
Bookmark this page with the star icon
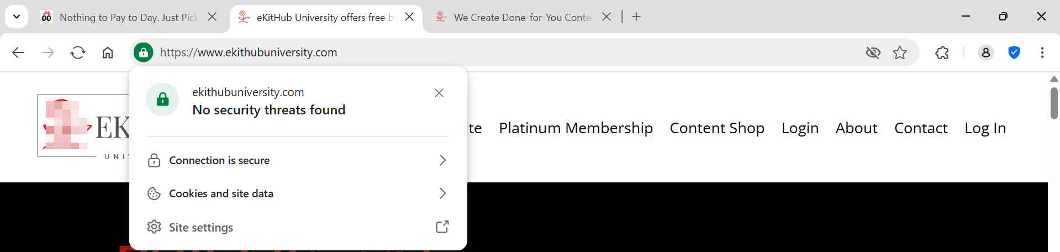tap(900, 53)
